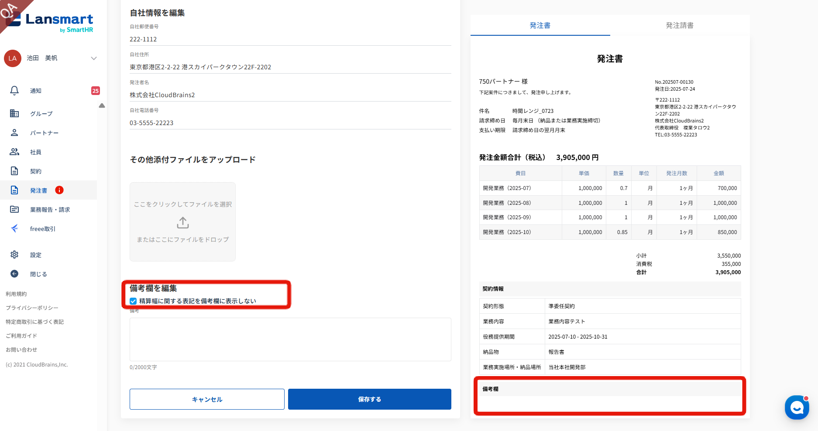Open the Groups building icon
Image resolution: width=818 pixels, height=431 pixels.
(x=14, y=114)
